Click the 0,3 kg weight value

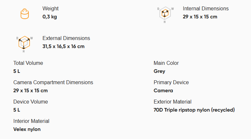pyautogui.click(x=50, y=17)
